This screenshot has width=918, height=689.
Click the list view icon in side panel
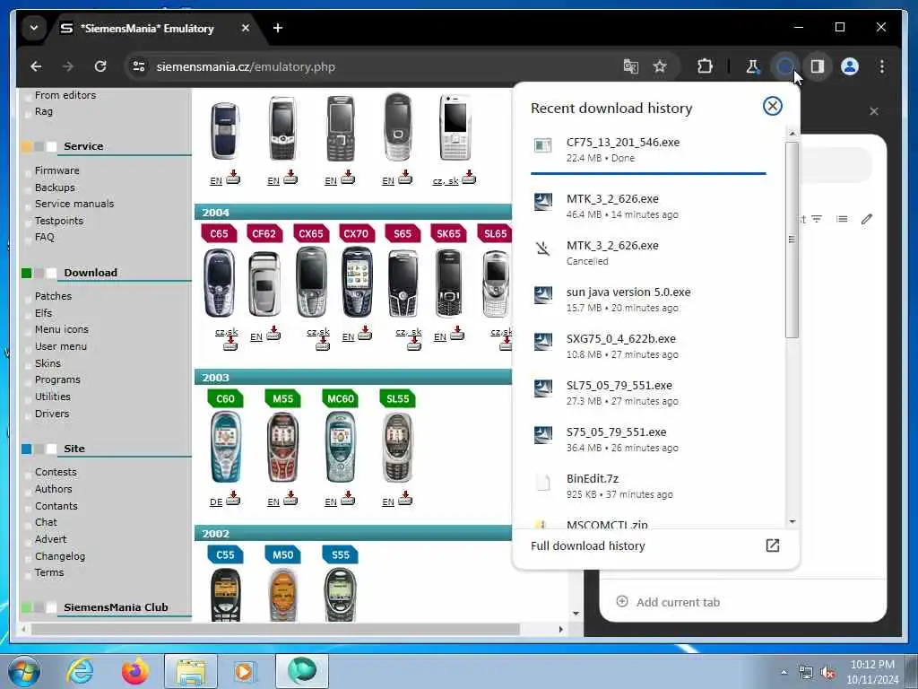point(842,219)
